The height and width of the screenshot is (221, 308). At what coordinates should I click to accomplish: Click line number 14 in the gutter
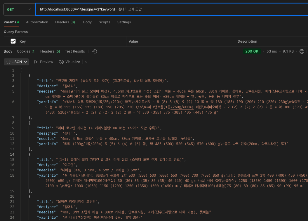(x=12, y=154)
